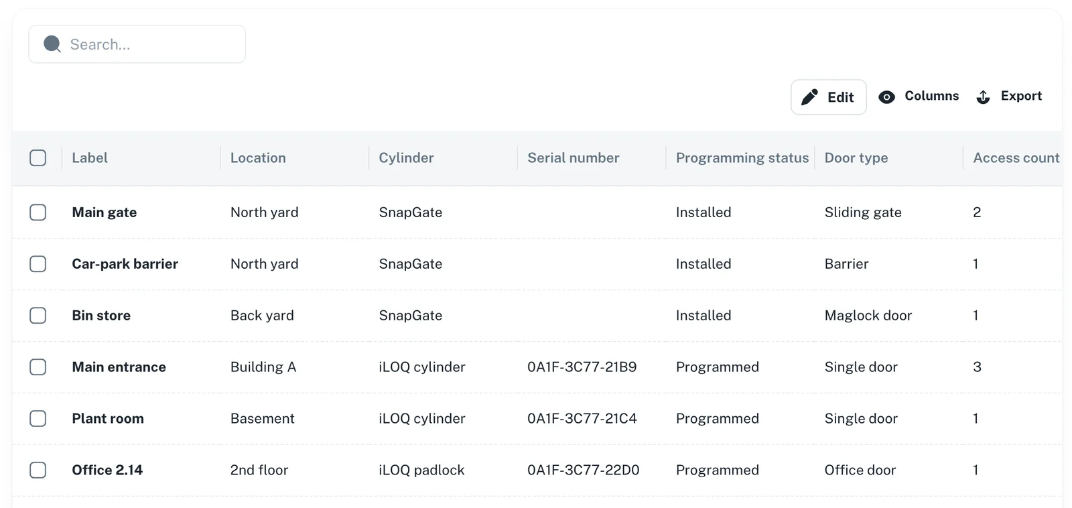
Task: Click the Bin store label
Action: (101, 316)
